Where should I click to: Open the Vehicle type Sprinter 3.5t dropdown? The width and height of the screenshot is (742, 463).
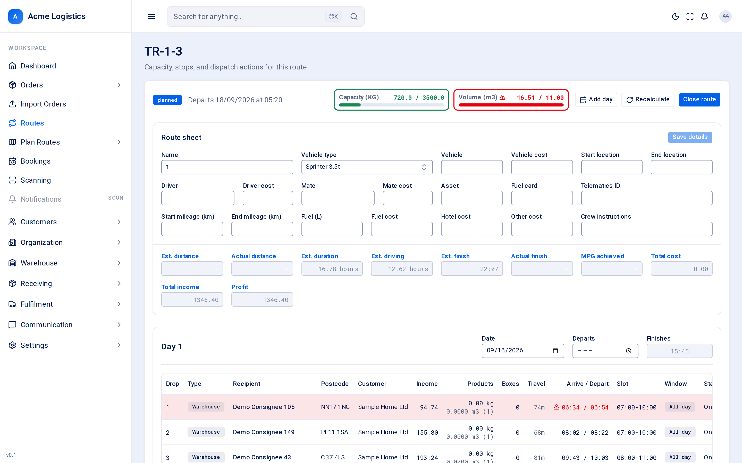367,167
